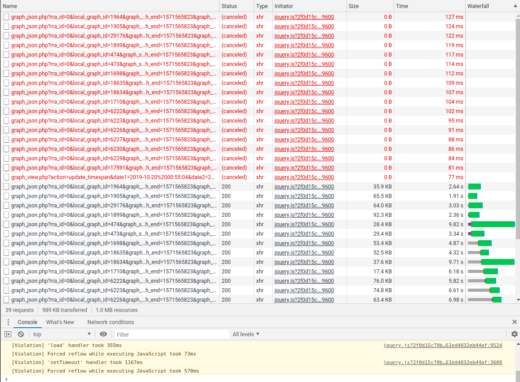Sort by the Status column header
Viewport: 520px width, 382px height.
236,6
